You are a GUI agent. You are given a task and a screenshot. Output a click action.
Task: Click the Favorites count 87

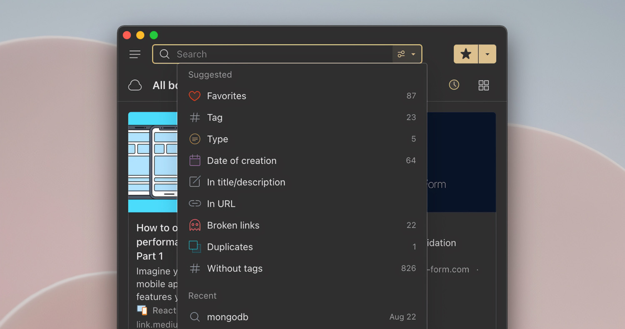[411, 96]
